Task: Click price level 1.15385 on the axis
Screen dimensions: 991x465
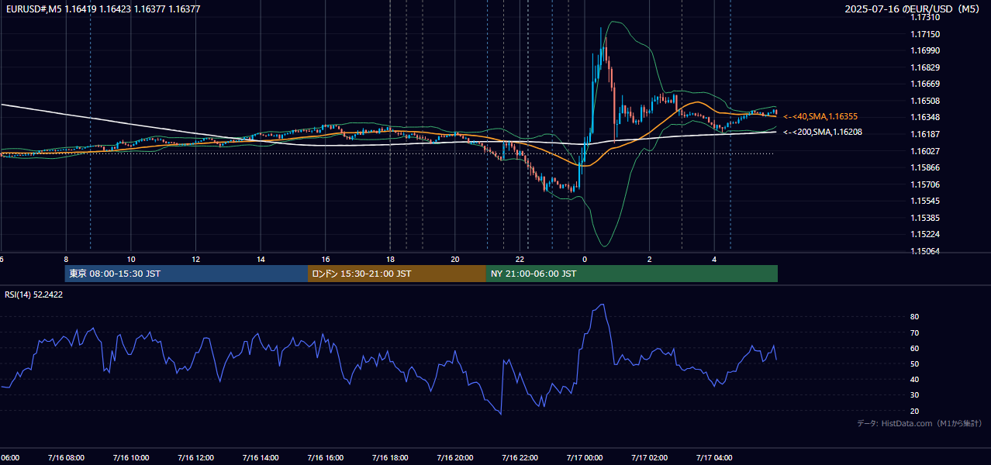Action: [926, 218]
